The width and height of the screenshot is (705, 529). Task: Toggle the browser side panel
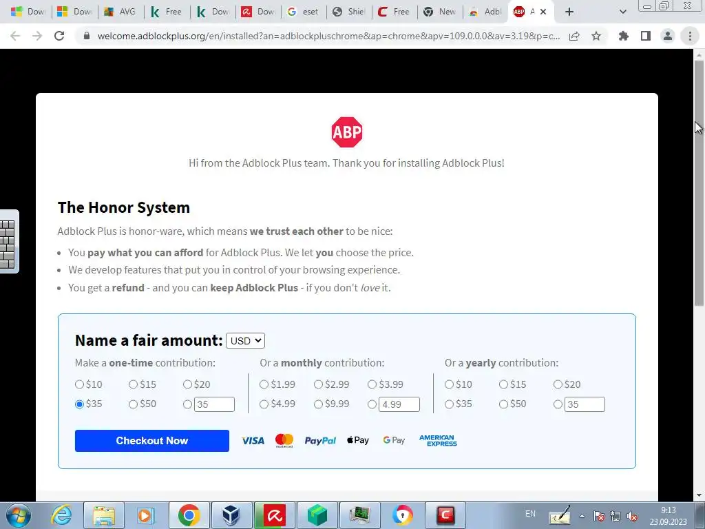[646, 36]
